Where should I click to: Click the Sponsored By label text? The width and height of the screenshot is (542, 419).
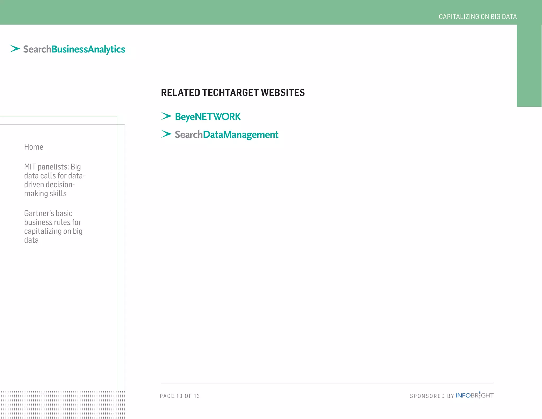(432, 396)
